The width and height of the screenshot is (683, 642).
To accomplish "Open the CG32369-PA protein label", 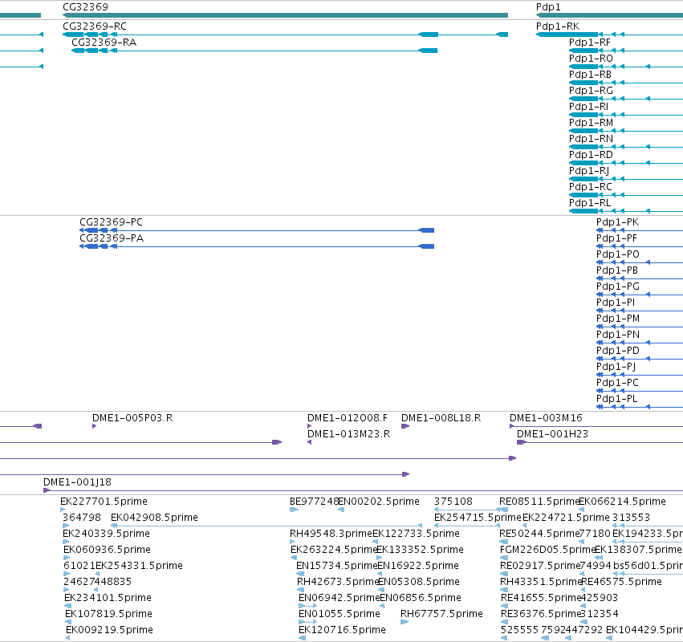I will point(112,238).
